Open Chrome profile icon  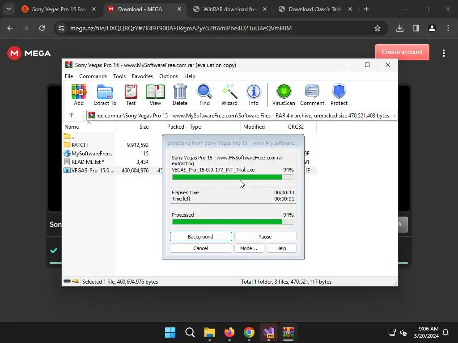coord(432,28)
